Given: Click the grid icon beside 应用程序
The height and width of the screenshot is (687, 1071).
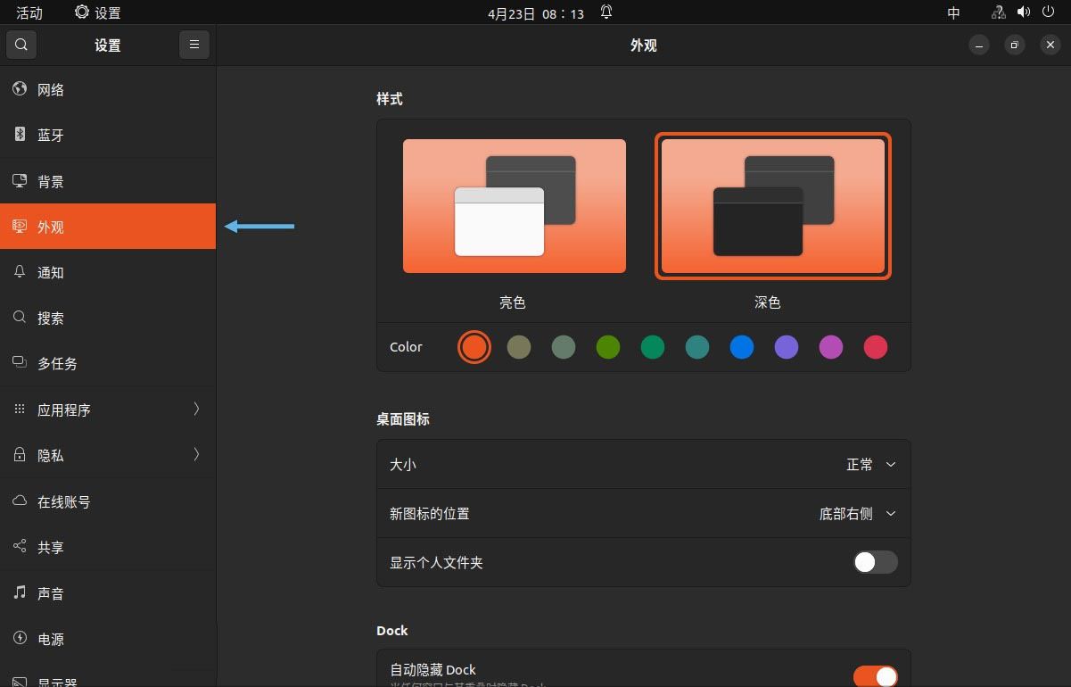Looking at the screenshot, I should pyautogui.click(x=20, y=410).
